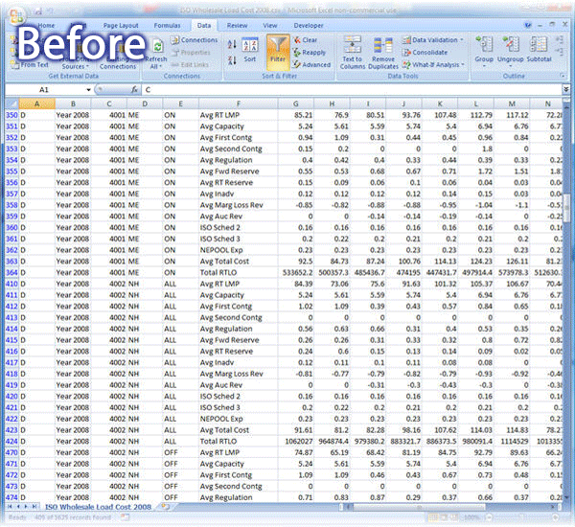Click the Select All corner box
Viewport: 575px width, 527px height.
11,103
